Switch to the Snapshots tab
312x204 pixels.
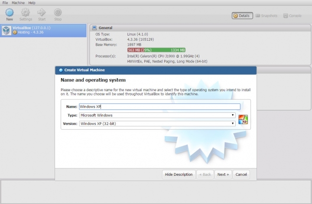266,16
